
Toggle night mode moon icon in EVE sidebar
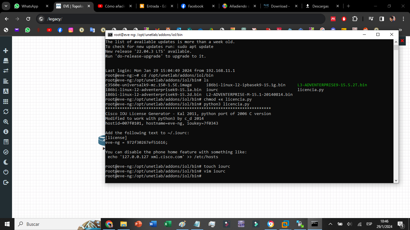(5, 162)
